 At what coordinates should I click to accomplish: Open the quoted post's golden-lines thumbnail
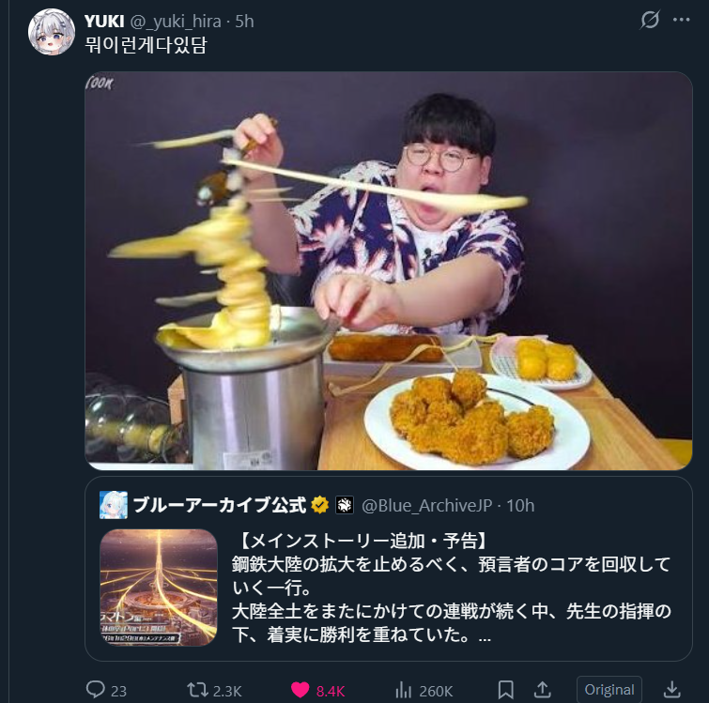click(x=159, y=588)
